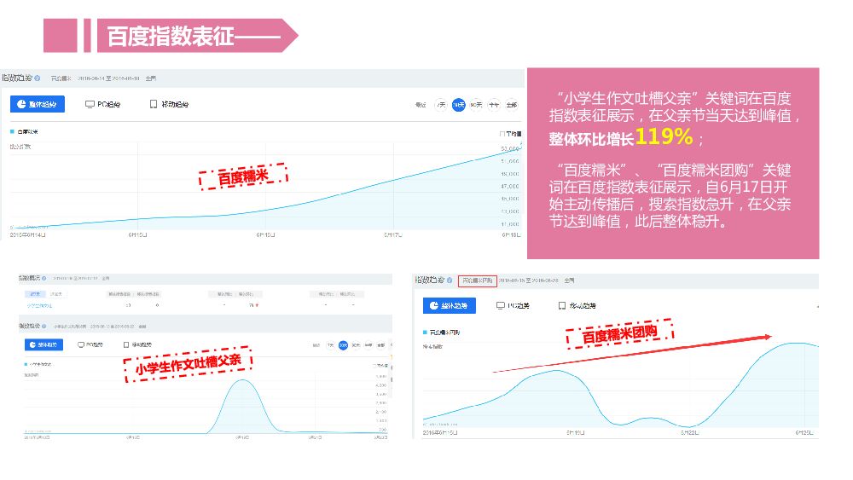Screen dimensions: 853x480
Task: Choose 30天 in the 小学生作文吐槽父亲 chart
Action: pyautogui.click(x=343, y=345)
